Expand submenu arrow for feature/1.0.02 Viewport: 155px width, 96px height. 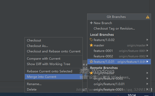click(147, 40)
